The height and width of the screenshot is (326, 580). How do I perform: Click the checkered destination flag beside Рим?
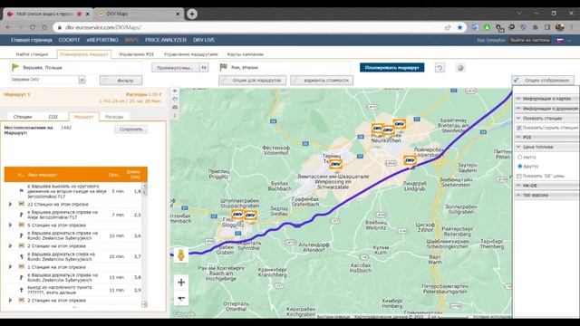tap(224, 67)
